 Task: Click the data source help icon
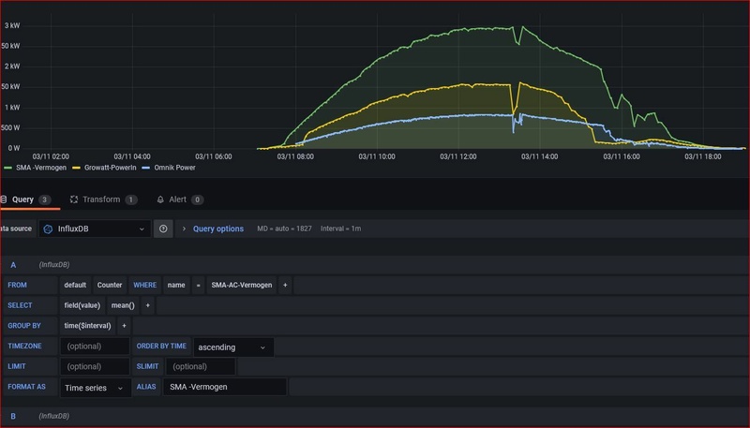pyautogui.click(x=163, y=229)
